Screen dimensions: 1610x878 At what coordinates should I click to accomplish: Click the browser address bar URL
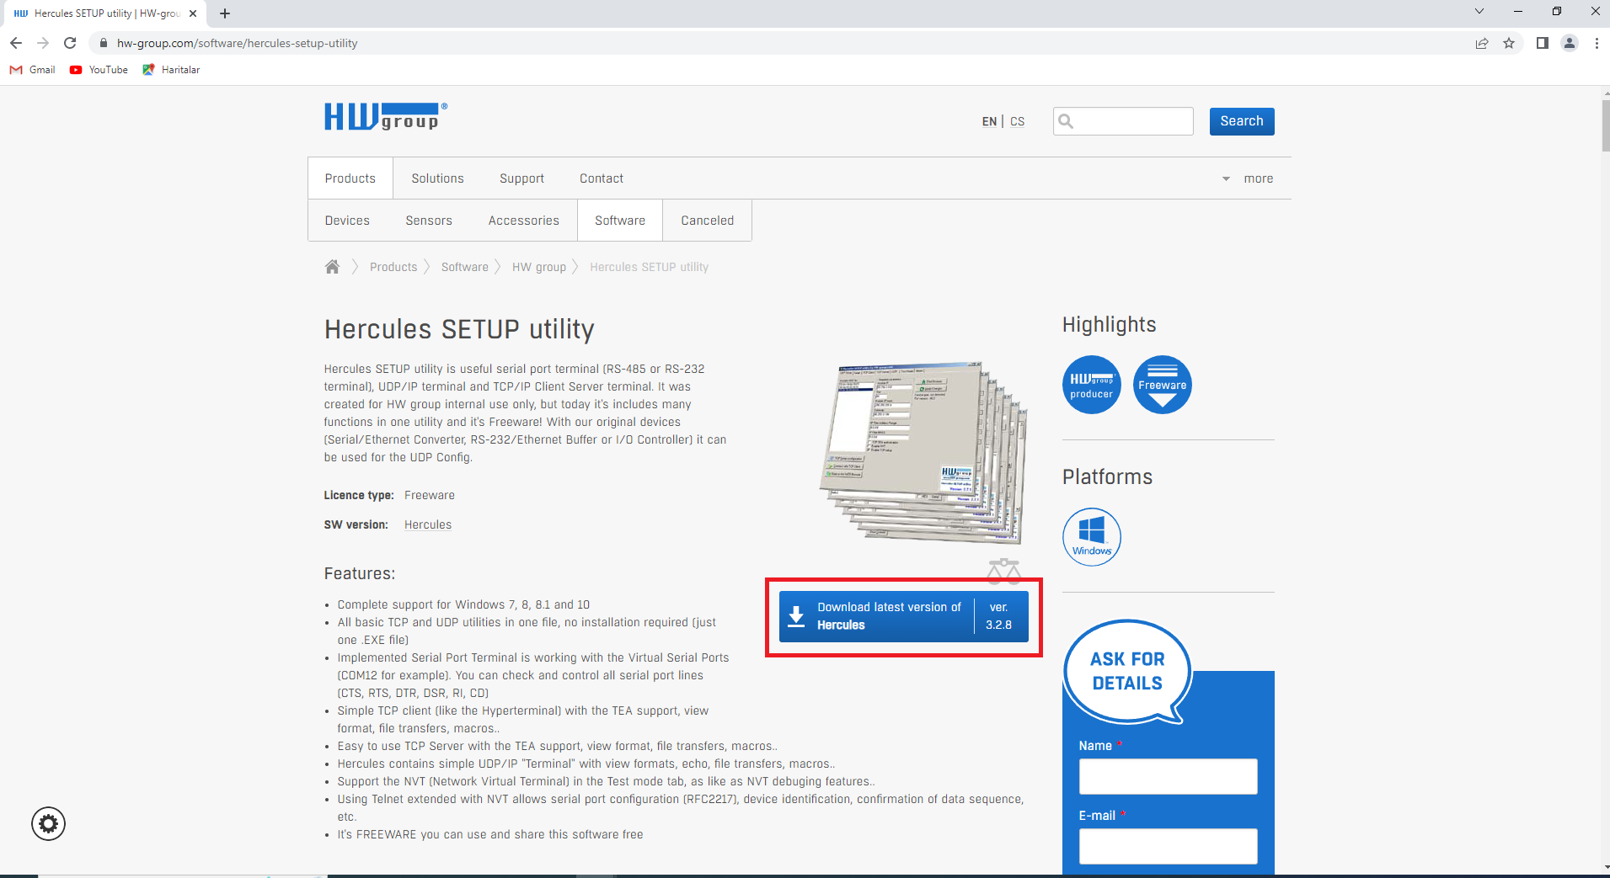[237, 43]
